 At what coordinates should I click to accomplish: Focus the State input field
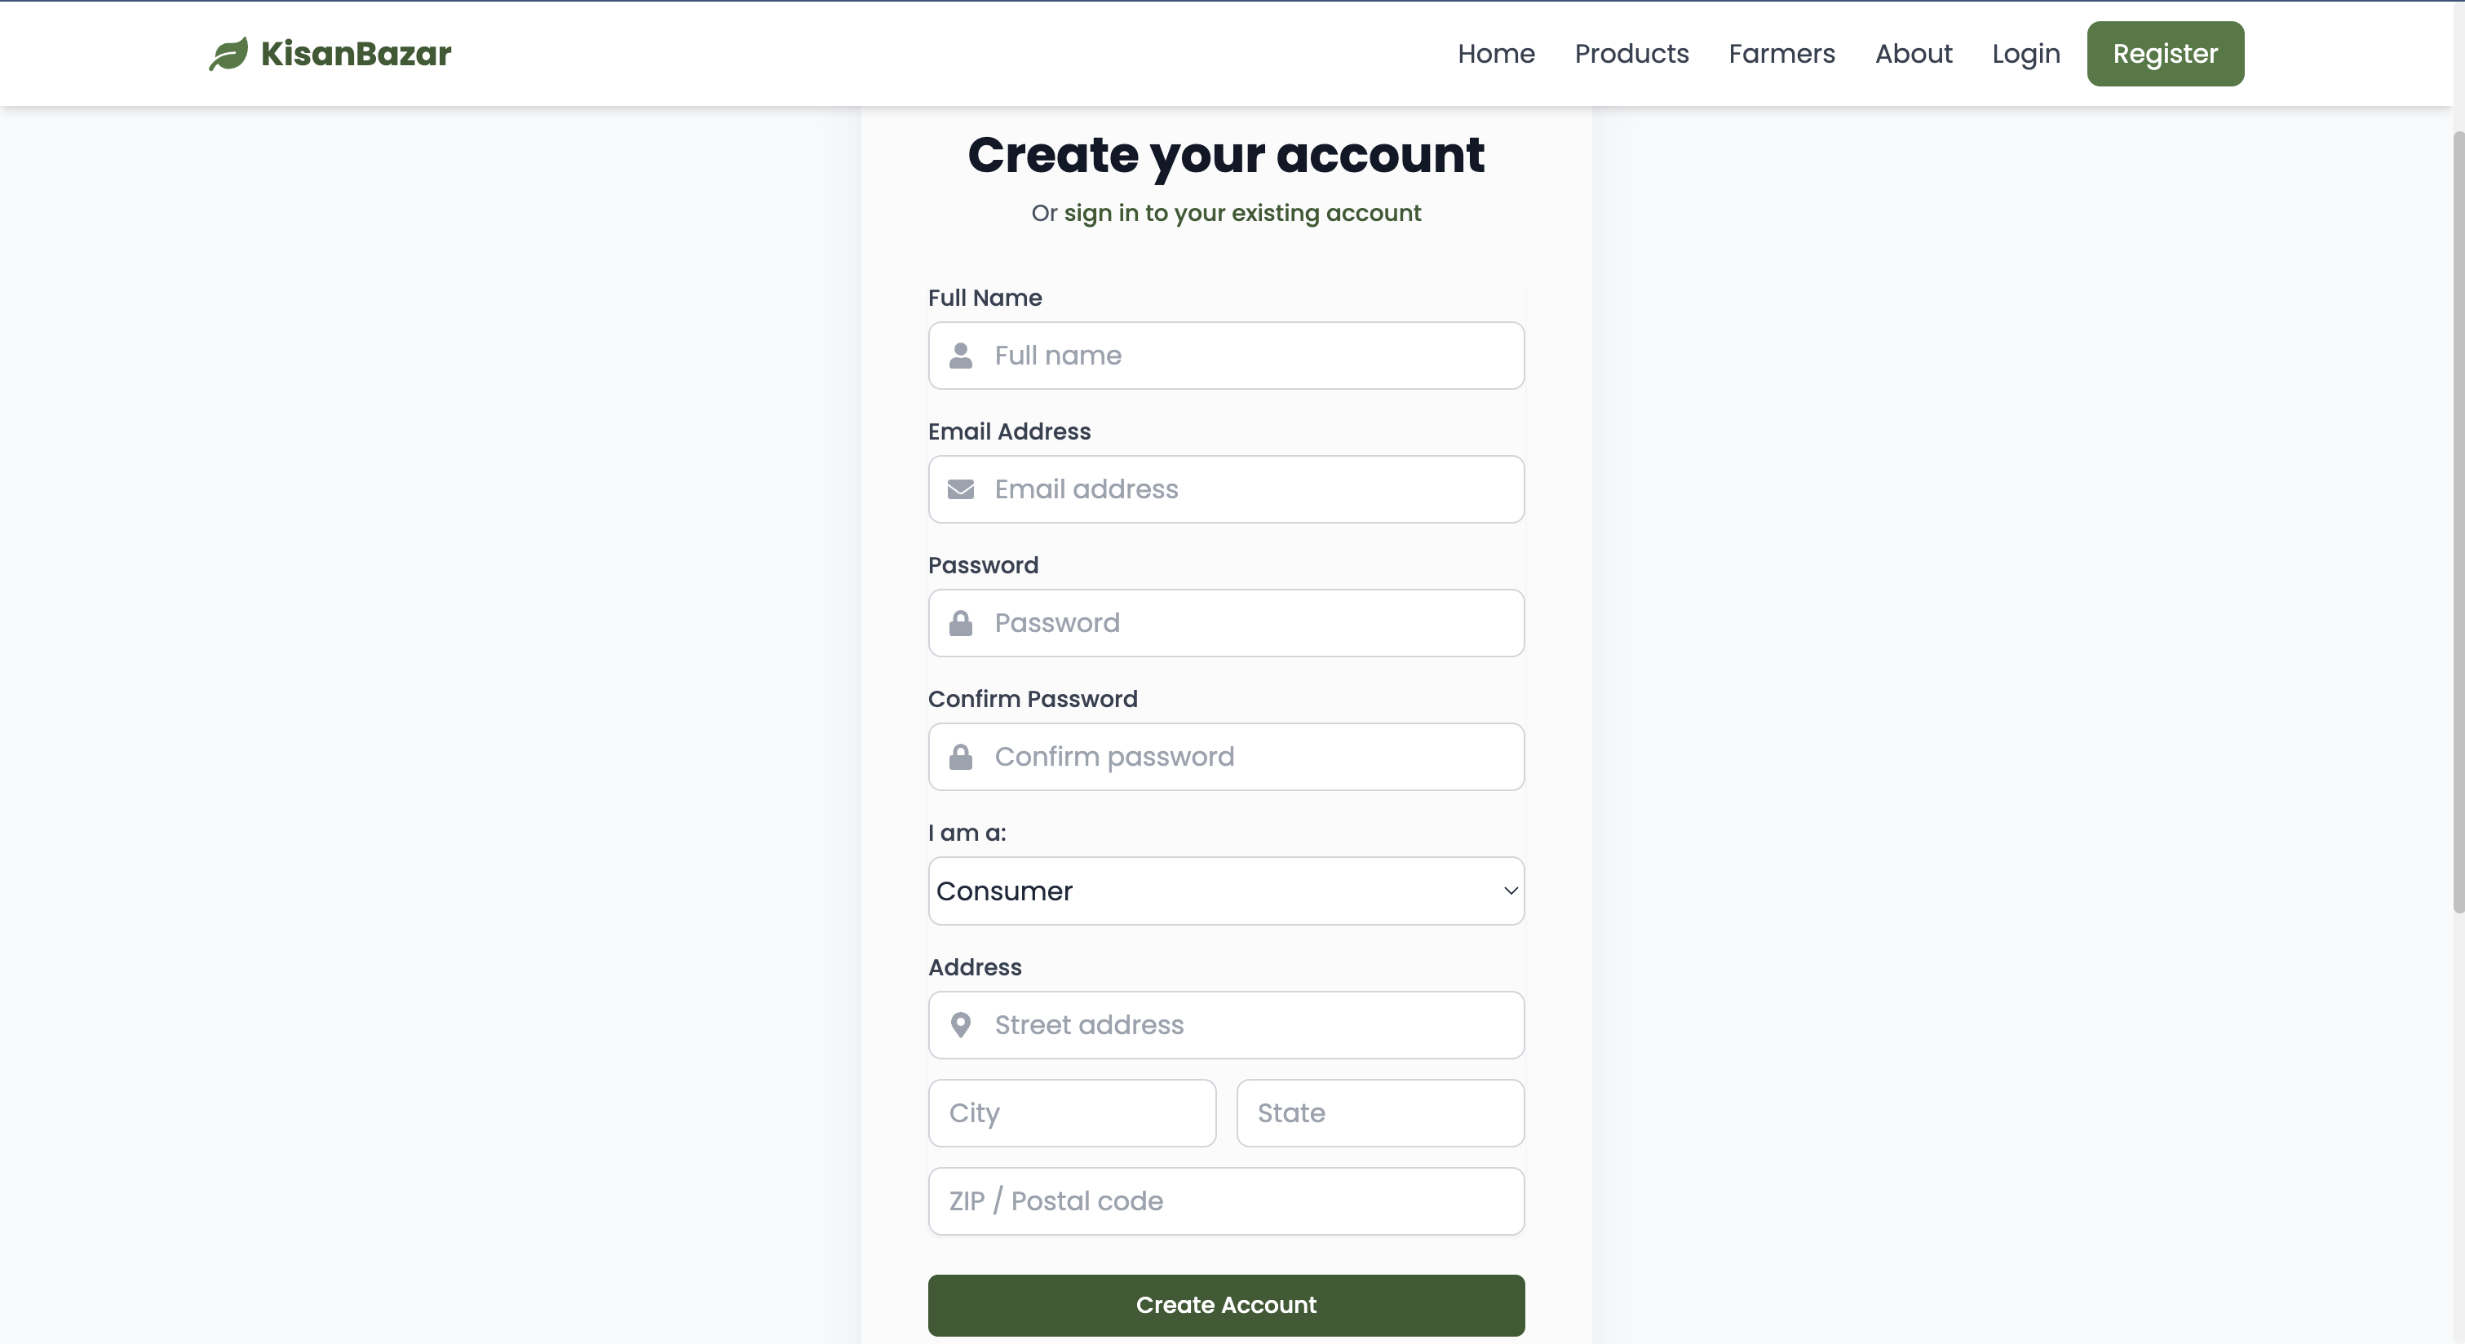[1380, 1112]
